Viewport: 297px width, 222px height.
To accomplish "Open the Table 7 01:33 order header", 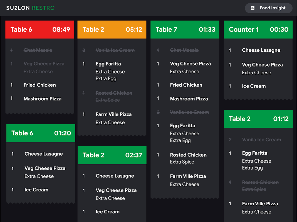I will pyautogui.click(x=185, y=29).
